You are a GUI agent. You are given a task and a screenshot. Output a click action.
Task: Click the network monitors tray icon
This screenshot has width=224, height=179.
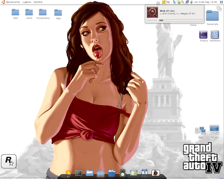click(x=187, y=2)
